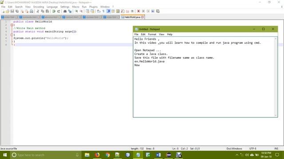Toggle the Function List icon
The height and width of the screenshot is (159, 284).
click(122, 11)
